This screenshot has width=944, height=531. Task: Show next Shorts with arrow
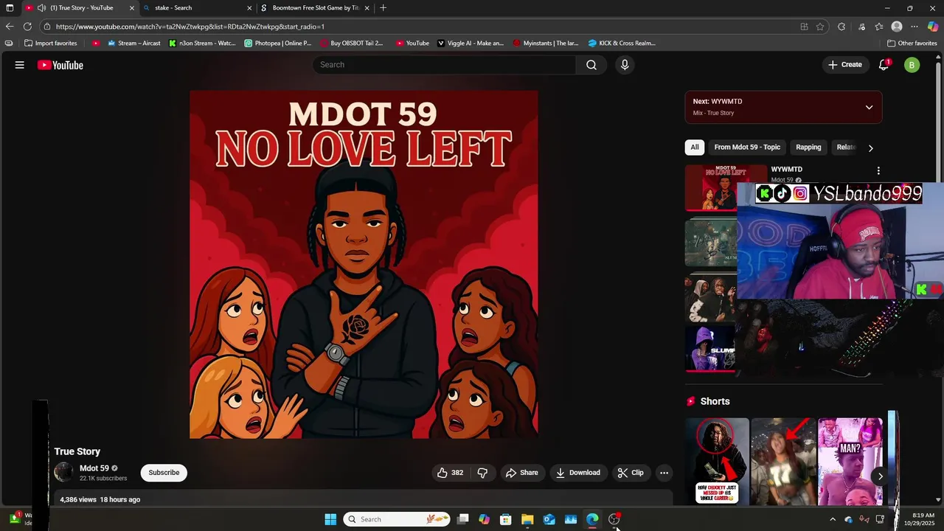[x=880, y=476]
